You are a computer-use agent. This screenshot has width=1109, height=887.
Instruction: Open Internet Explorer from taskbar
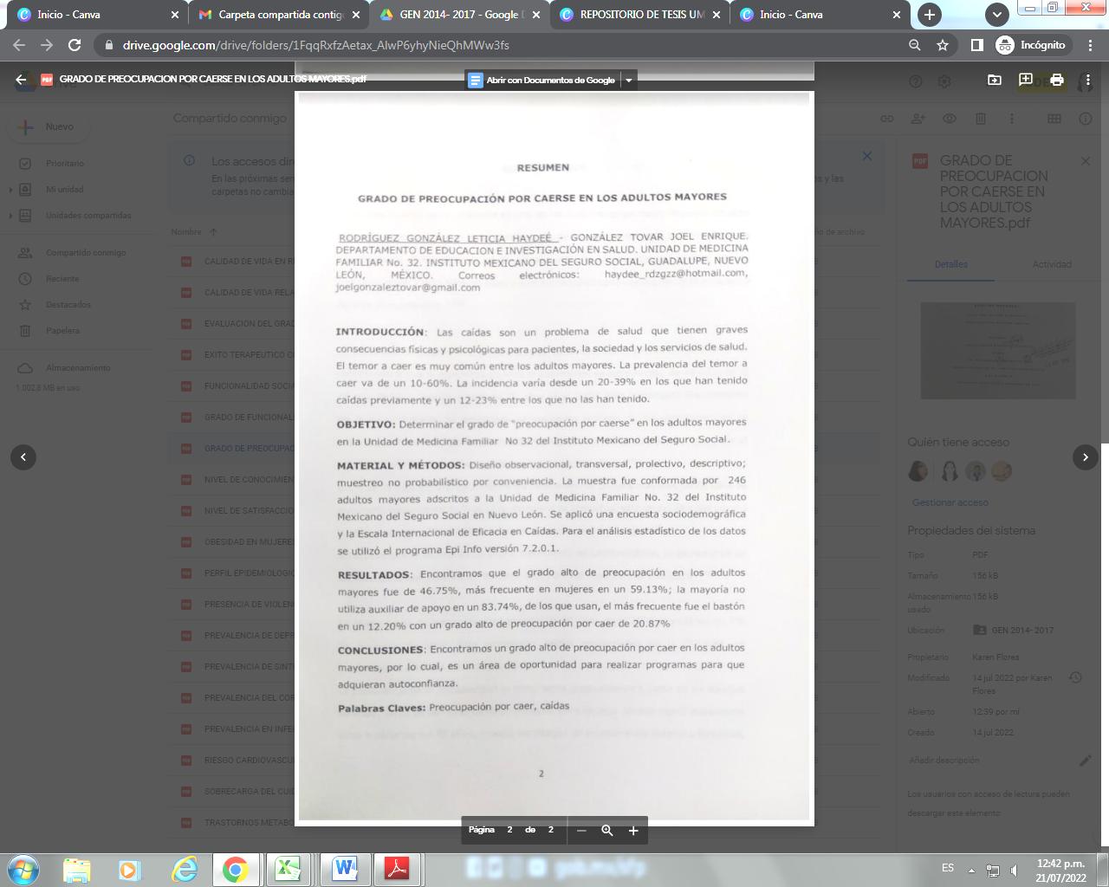(x=185, y=868)
